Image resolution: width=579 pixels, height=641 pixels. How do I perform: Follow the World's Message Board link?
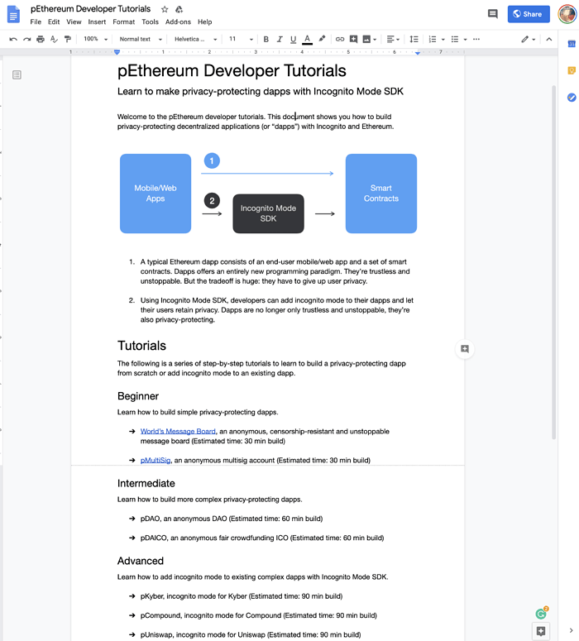(x=178, y=431)
